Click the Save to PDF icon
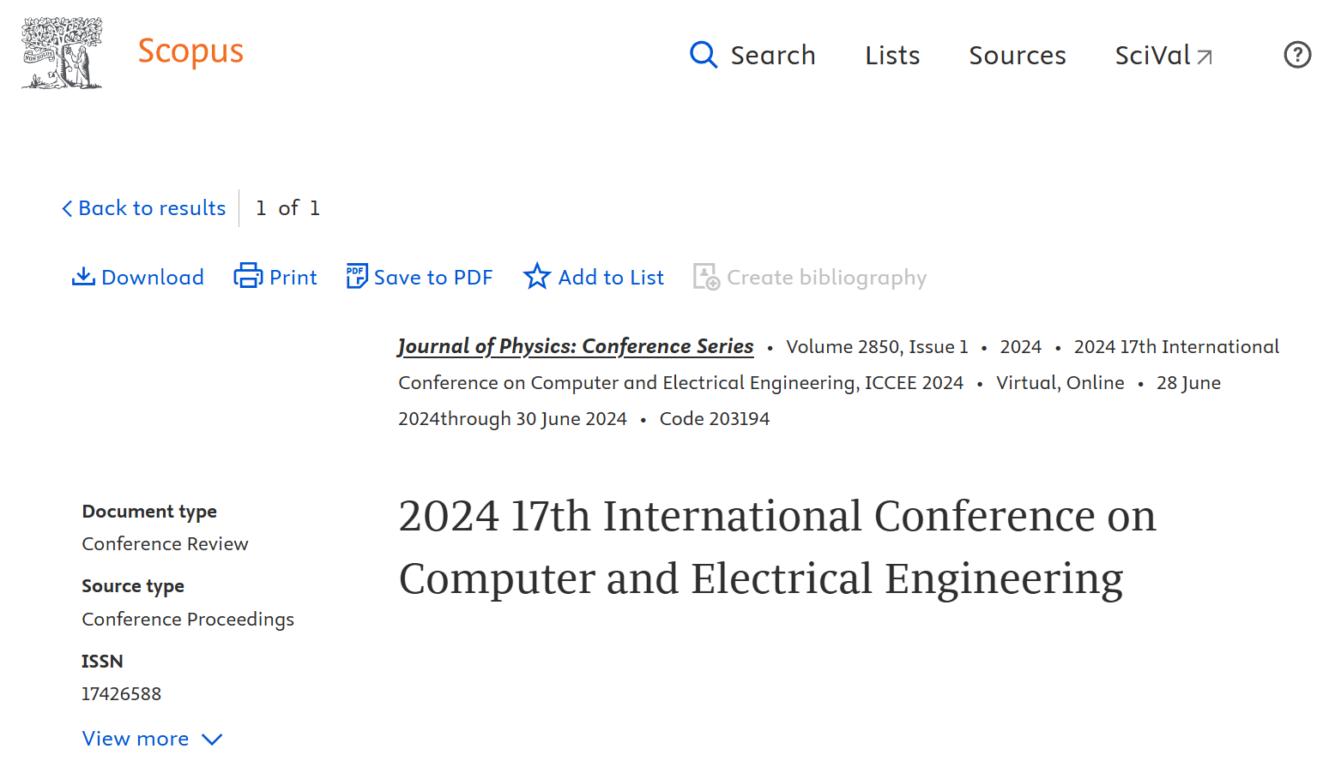The width and height of the screenshot is (1341, 761). click(356, 277)
